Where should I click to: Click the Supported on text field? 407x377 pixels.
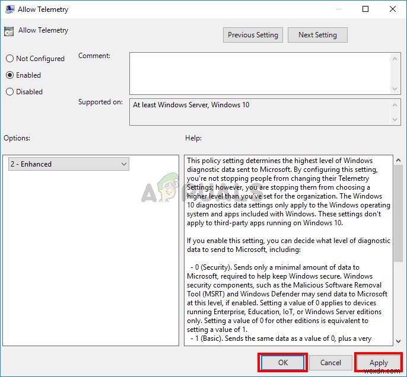[x=260, y=112]
